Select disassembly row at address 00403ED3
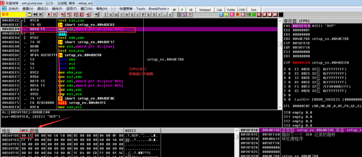The image size is (362, 157). pyautogui.click(x=139, y=33)
